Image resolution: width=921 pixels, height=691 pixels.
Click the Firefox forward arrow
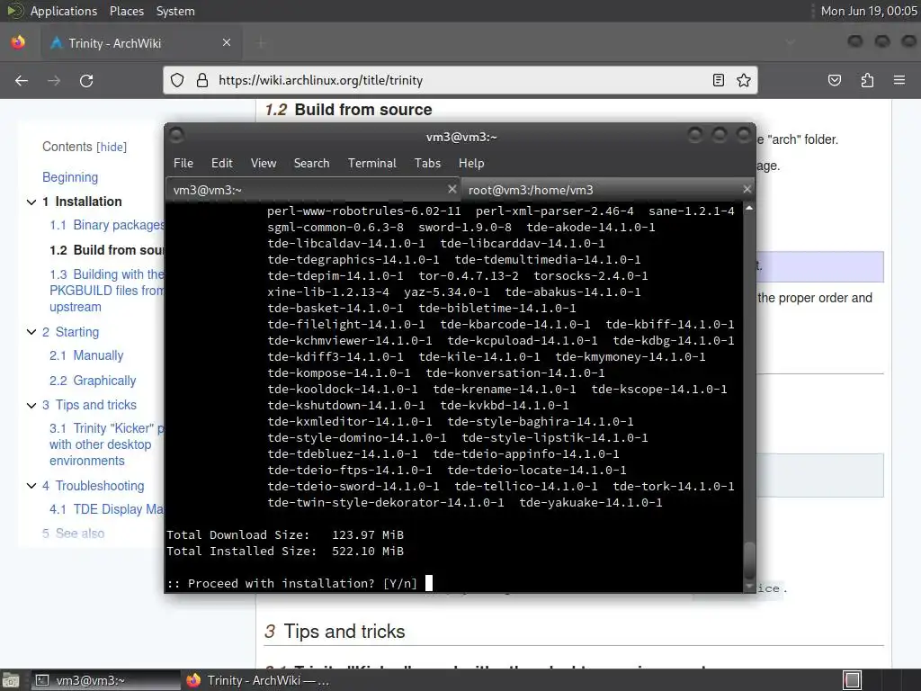click(54, 80)
